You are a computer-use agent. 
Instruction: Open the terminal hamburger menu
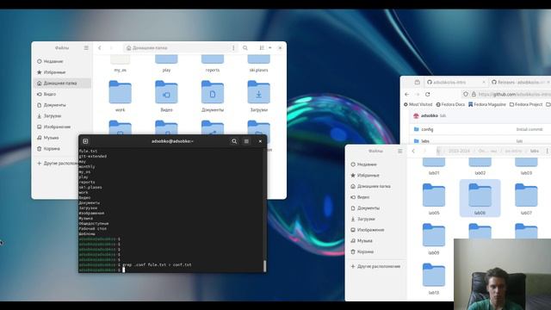click(x=246, y=141)
